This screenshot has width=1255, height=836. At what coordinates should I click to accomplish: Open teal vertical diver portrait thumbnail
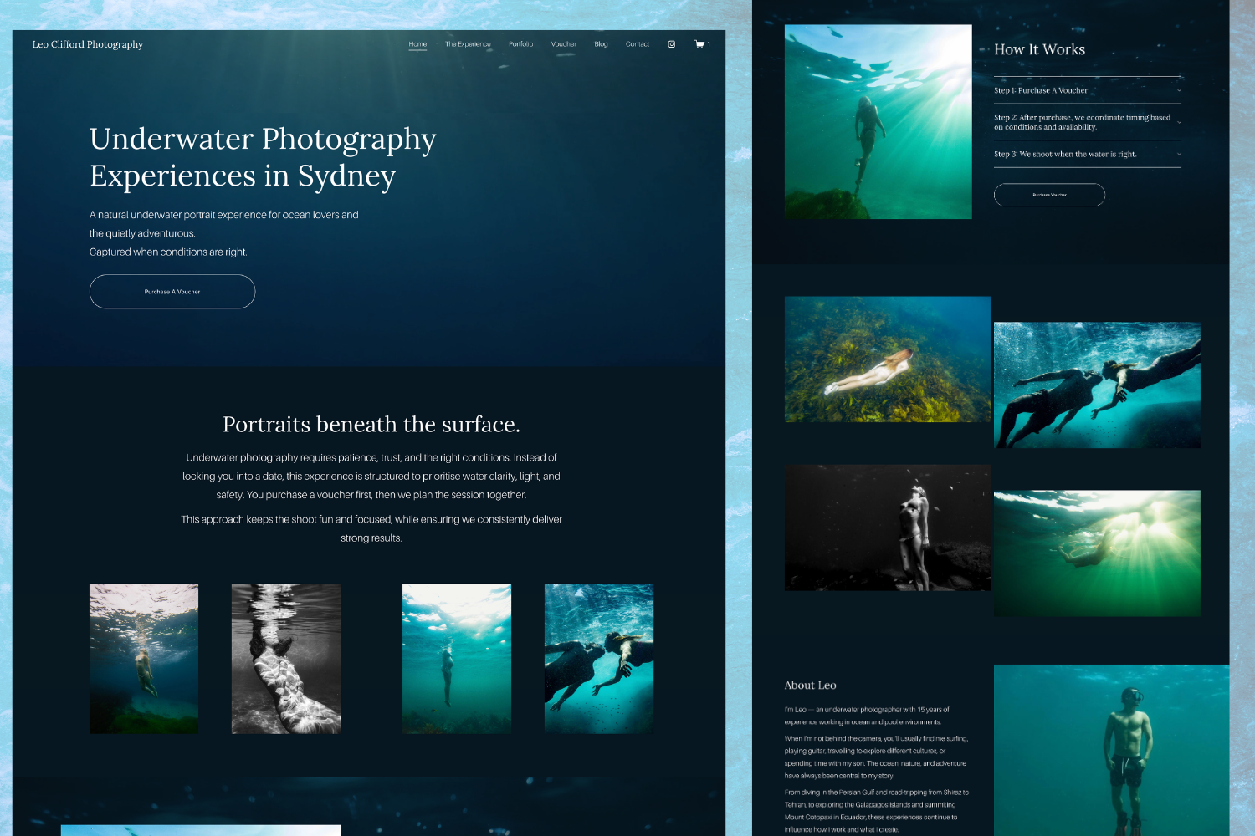point(457,659)
